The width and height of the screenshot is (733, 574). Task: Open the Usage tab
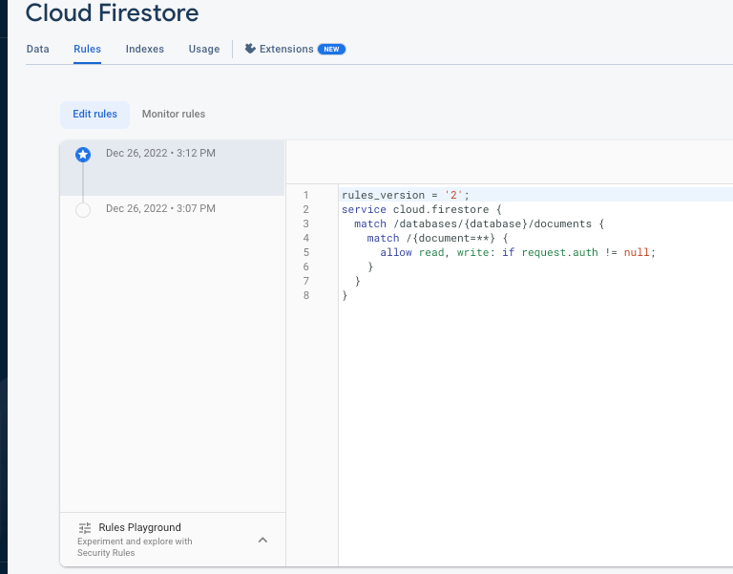pyautogui.click(x=204, y=49)
